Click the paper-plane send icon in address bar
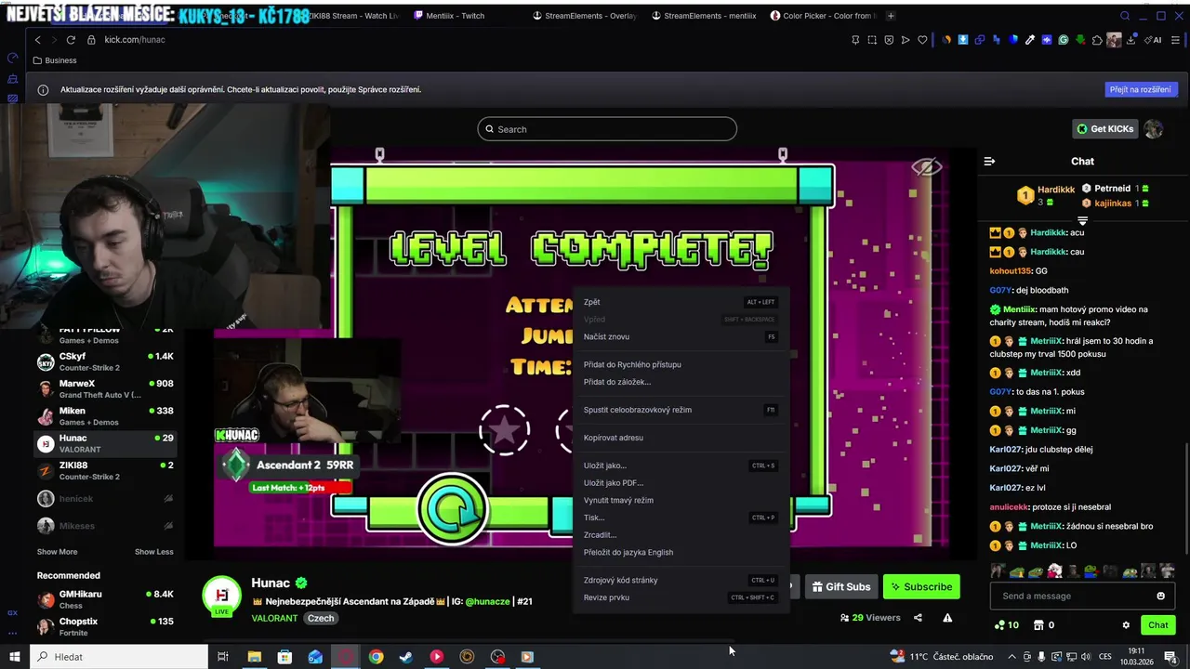This screenshot has width=1190, height=669. click(x=906, y=40)
